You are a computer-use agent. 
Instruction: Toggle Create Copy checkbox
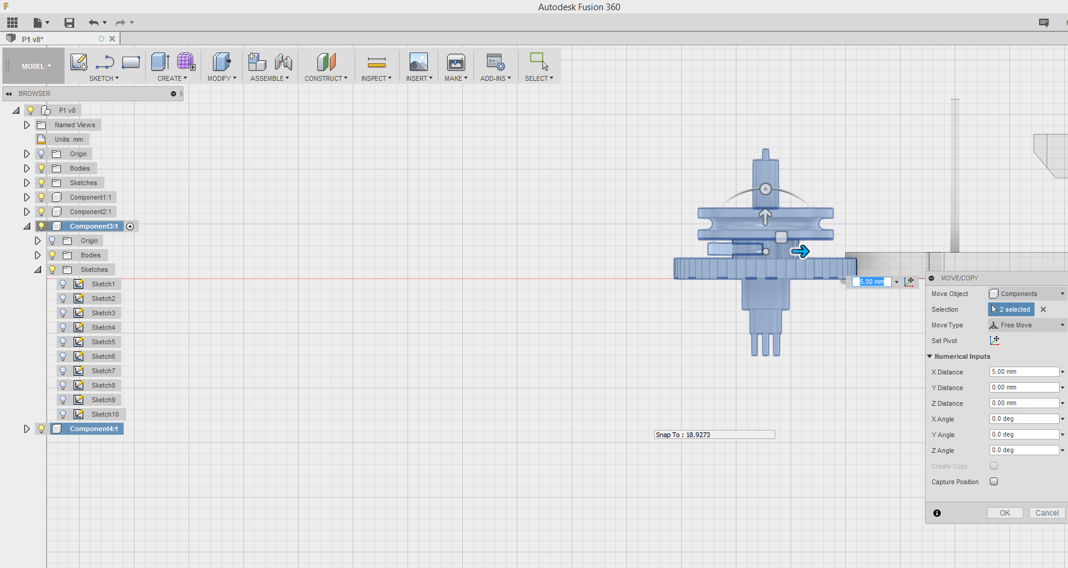994,466
